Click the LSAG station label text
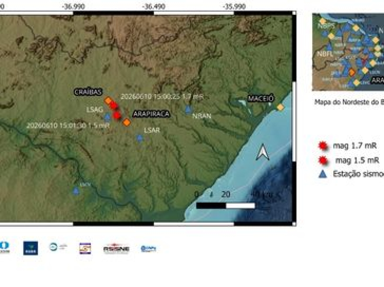The image size is (384, 287). coord(95,110)
